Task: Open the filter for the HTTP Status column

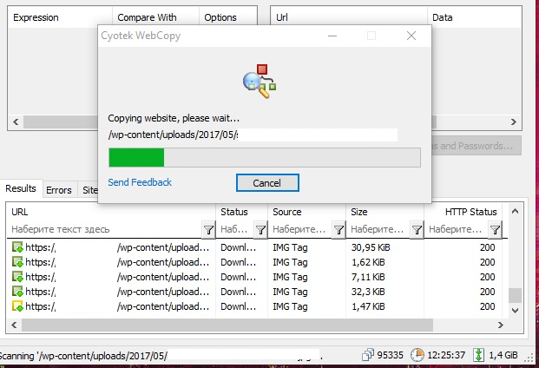Action: click(x=495, y=229)
